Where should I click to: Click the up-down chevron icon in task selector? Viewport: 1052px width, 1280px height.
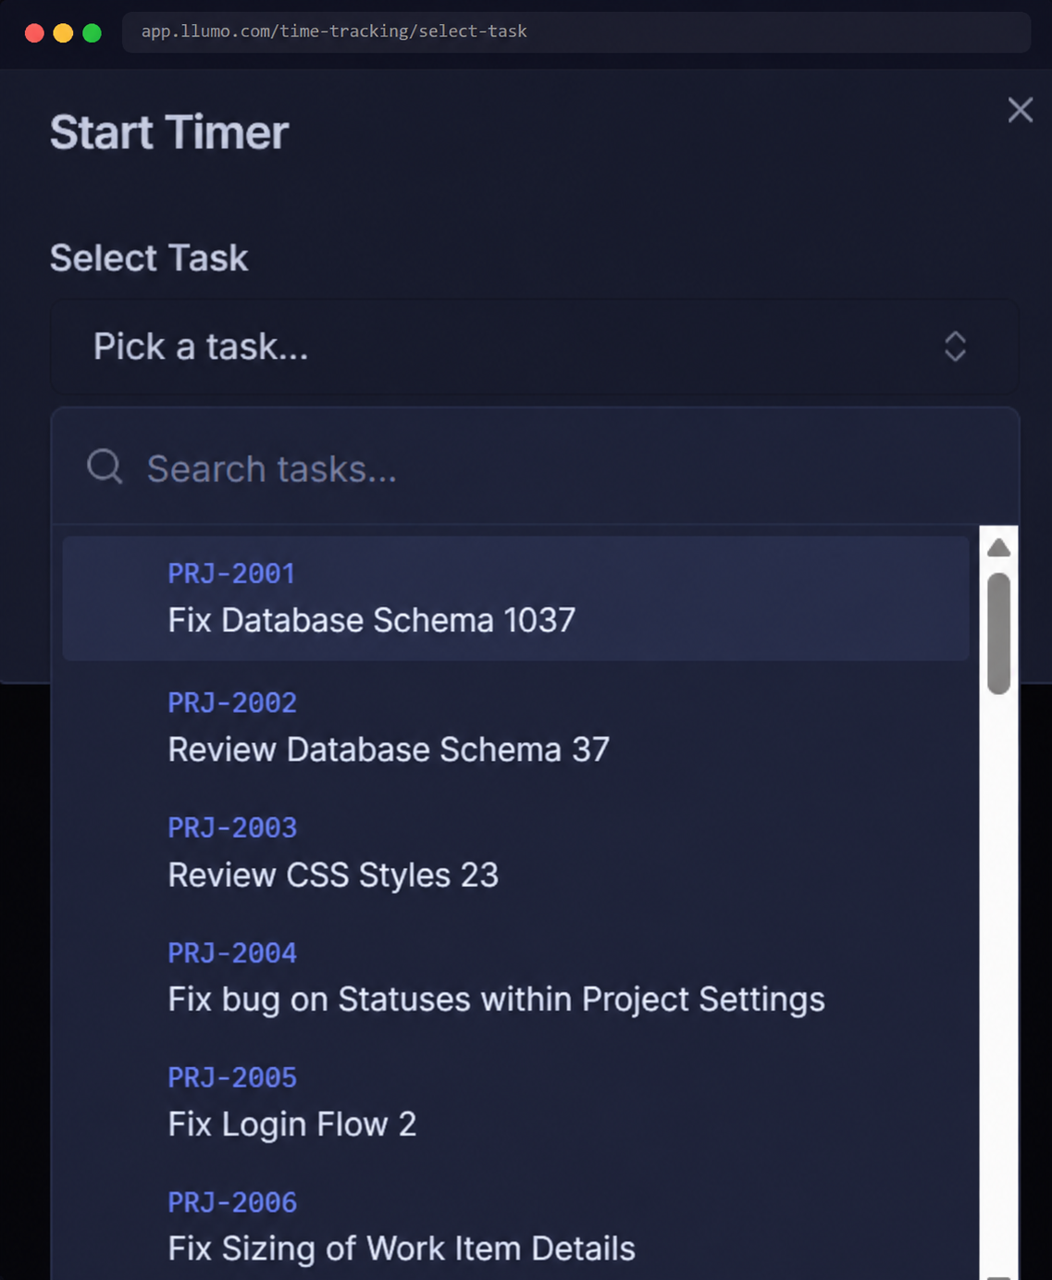(x=955, y=347)
